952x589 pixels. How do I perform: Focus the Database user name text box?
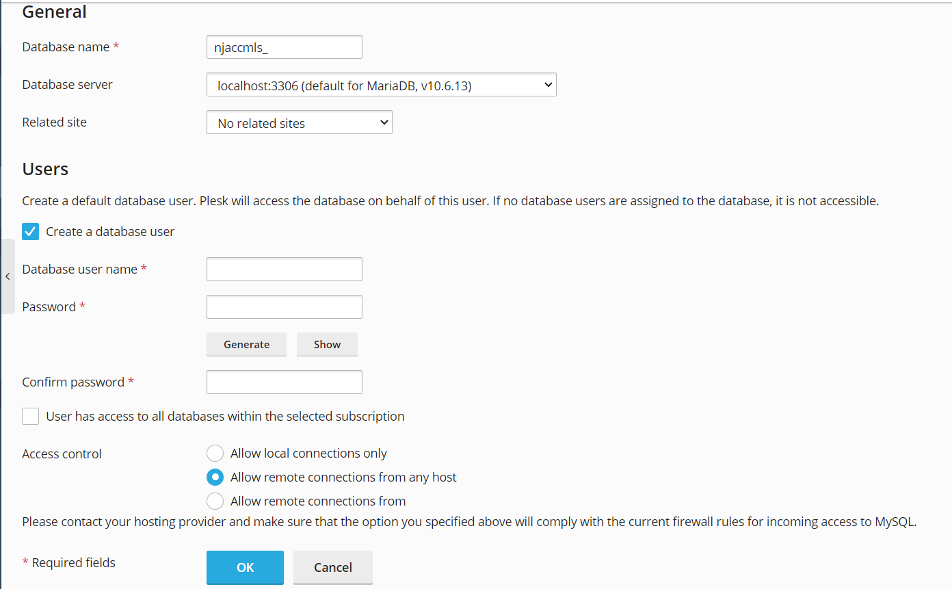284,270
